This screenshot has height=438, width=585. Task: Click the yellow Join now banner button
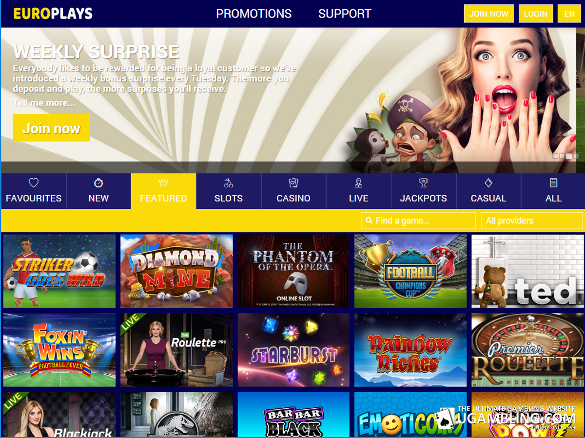tap(51, 128)
